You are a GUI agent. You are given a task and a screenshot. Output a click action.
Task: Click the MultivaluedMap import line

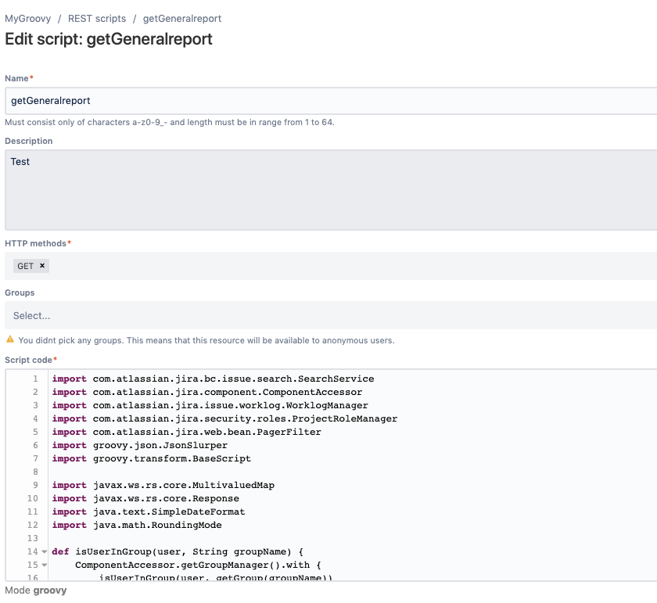(x=163, y=485)
